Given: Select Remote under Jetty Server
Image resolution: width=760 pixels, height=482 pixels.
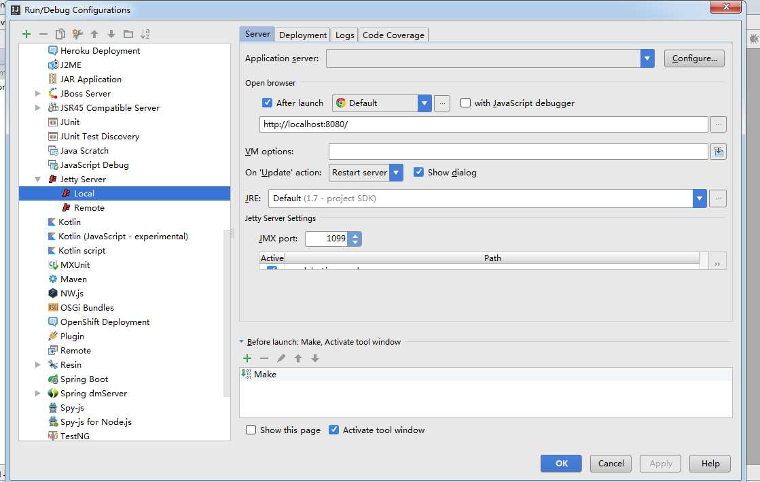Looking at the screenshot, I should [x=89, y=208].
